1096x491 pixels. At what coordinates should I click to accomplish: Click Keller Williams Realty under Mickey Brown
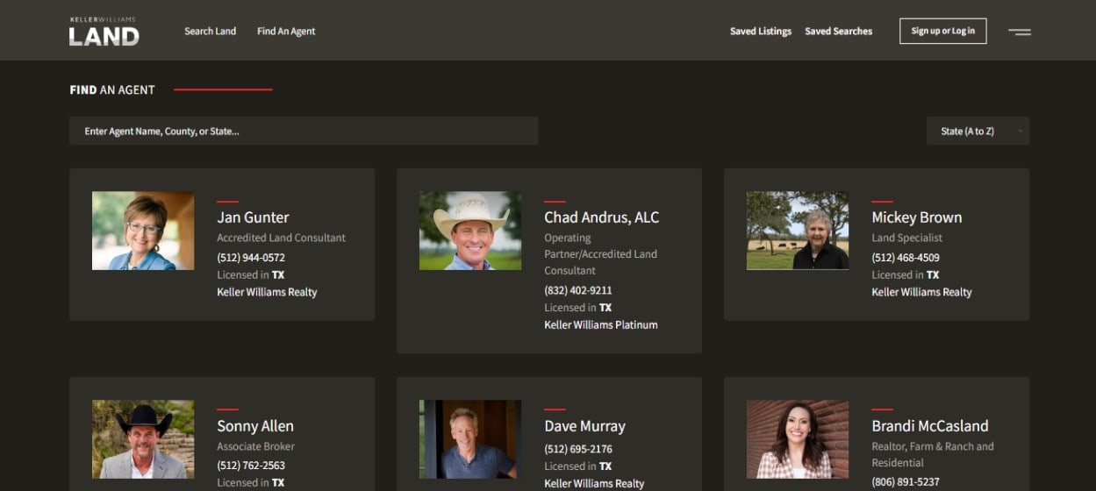921,292
